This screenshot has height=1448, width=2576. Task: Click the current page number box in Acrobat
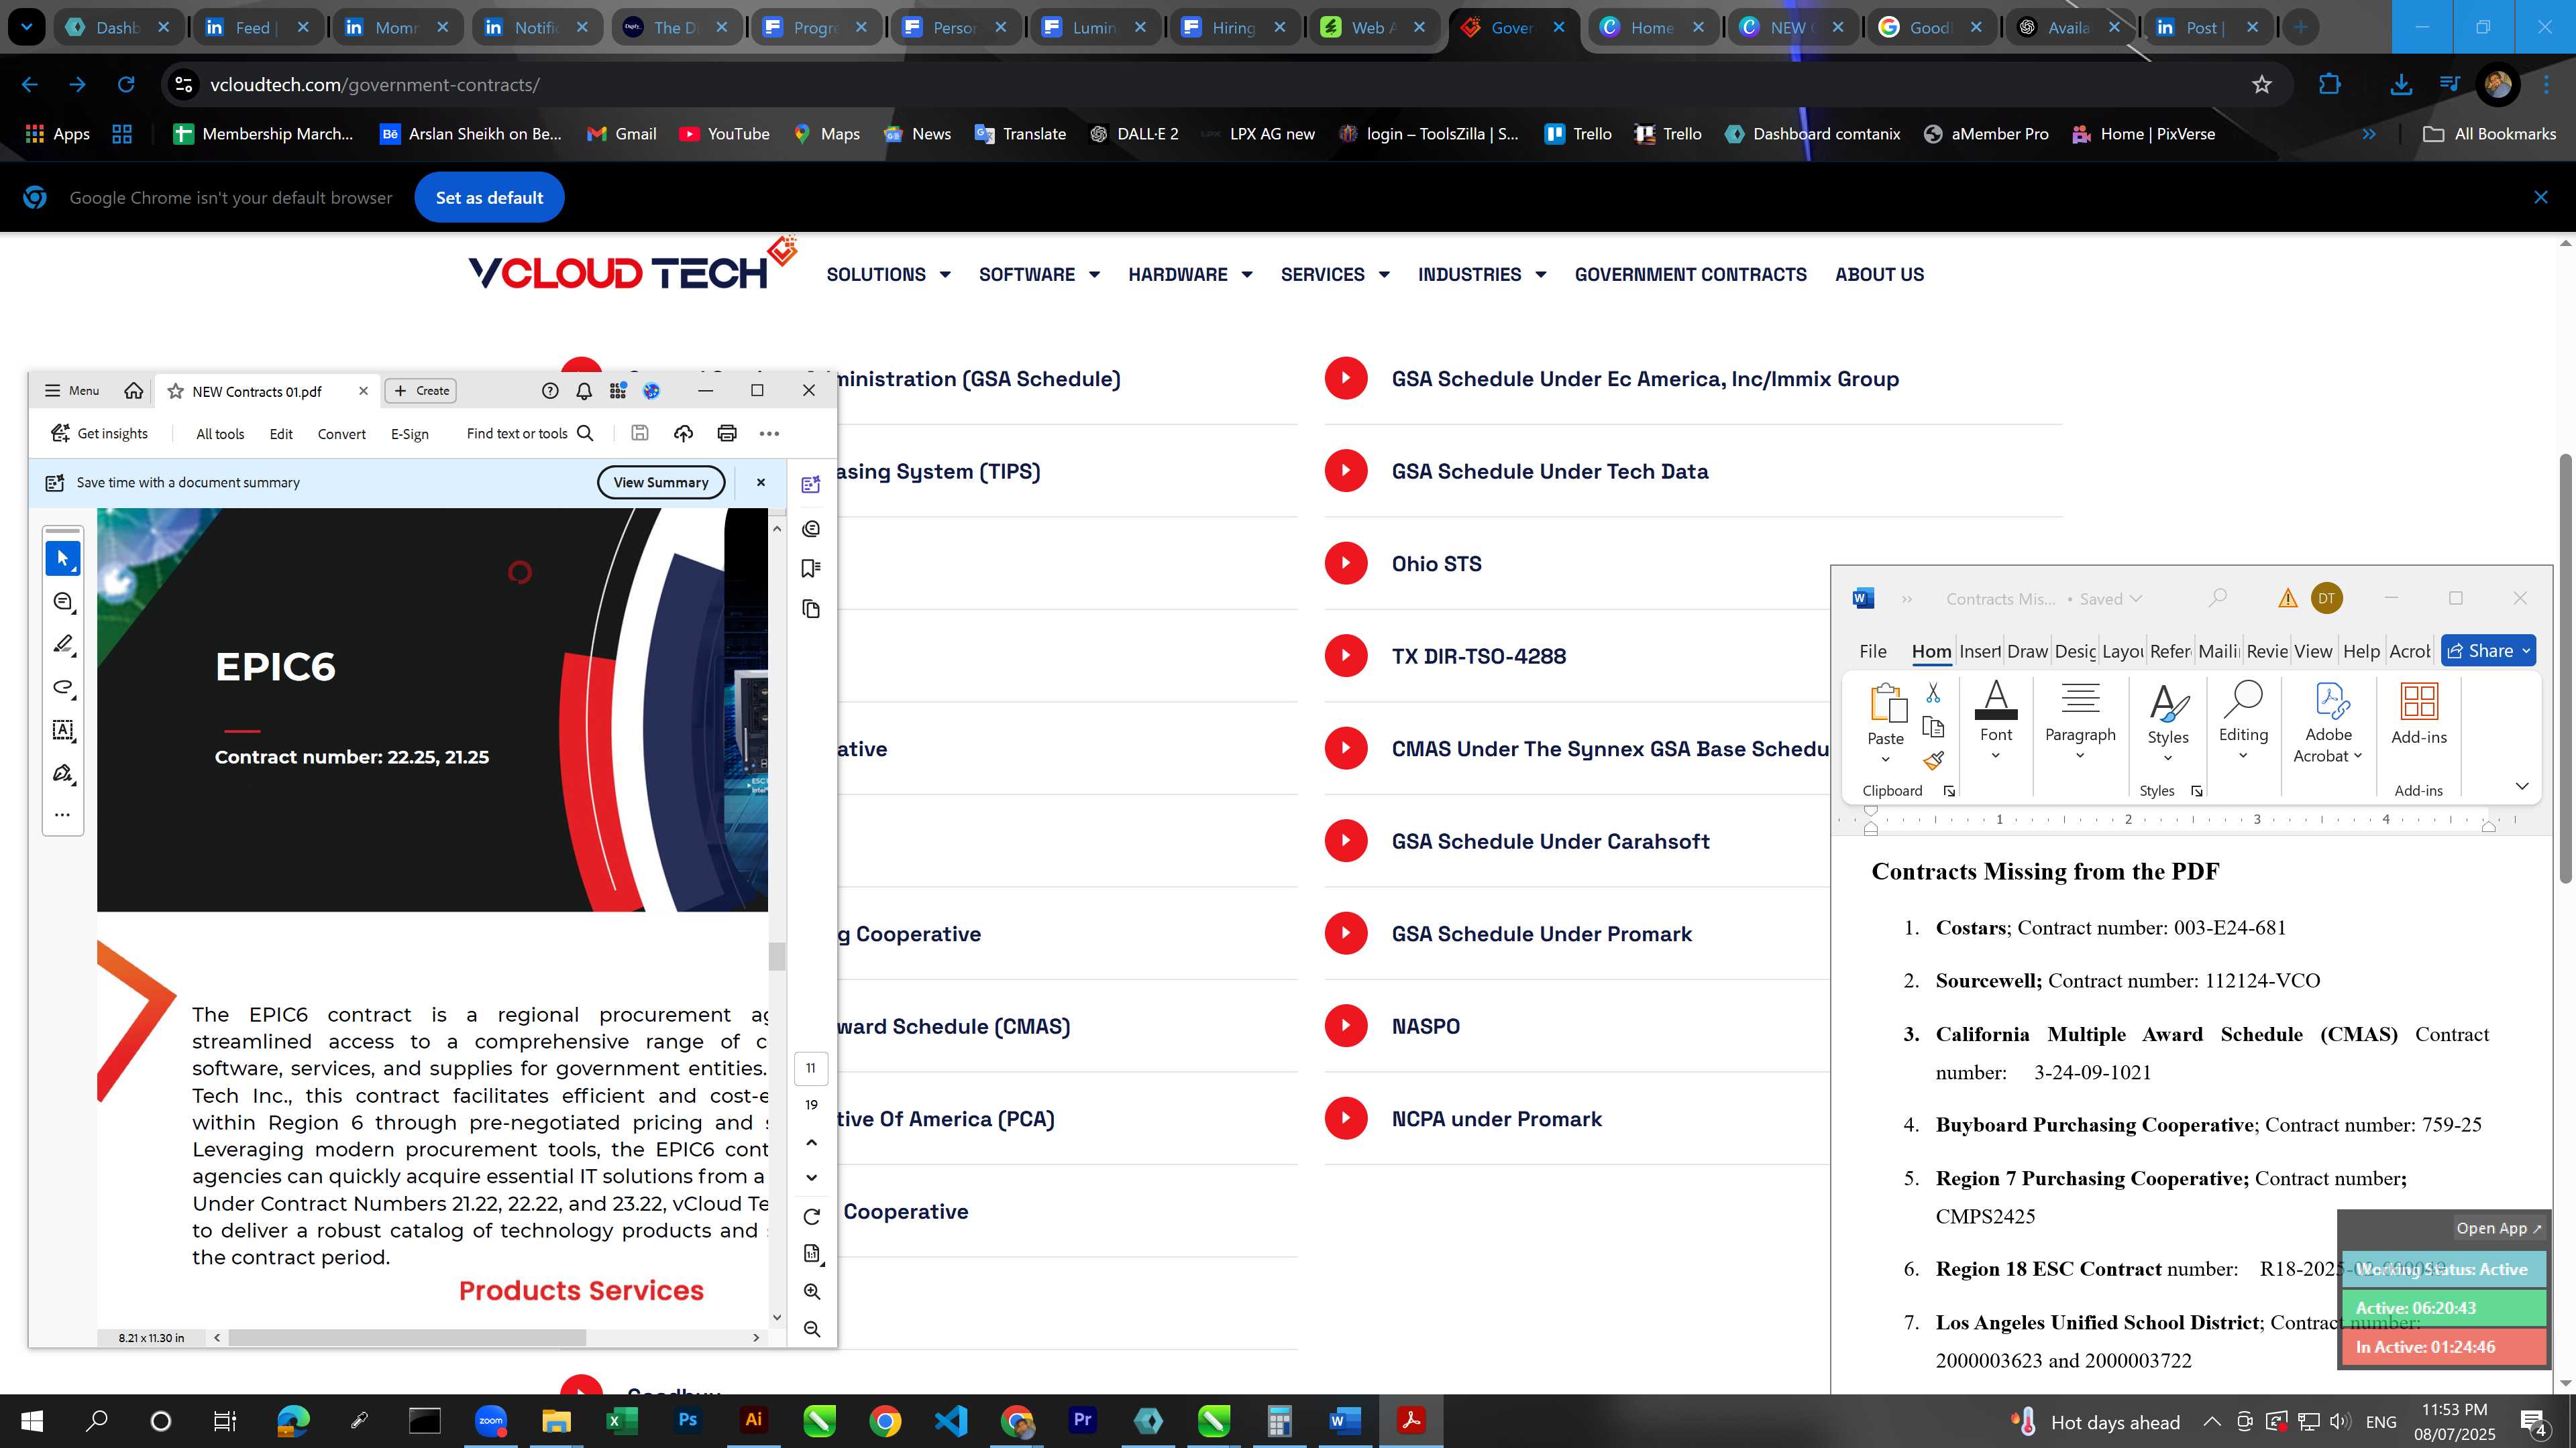click(811, 1069)
